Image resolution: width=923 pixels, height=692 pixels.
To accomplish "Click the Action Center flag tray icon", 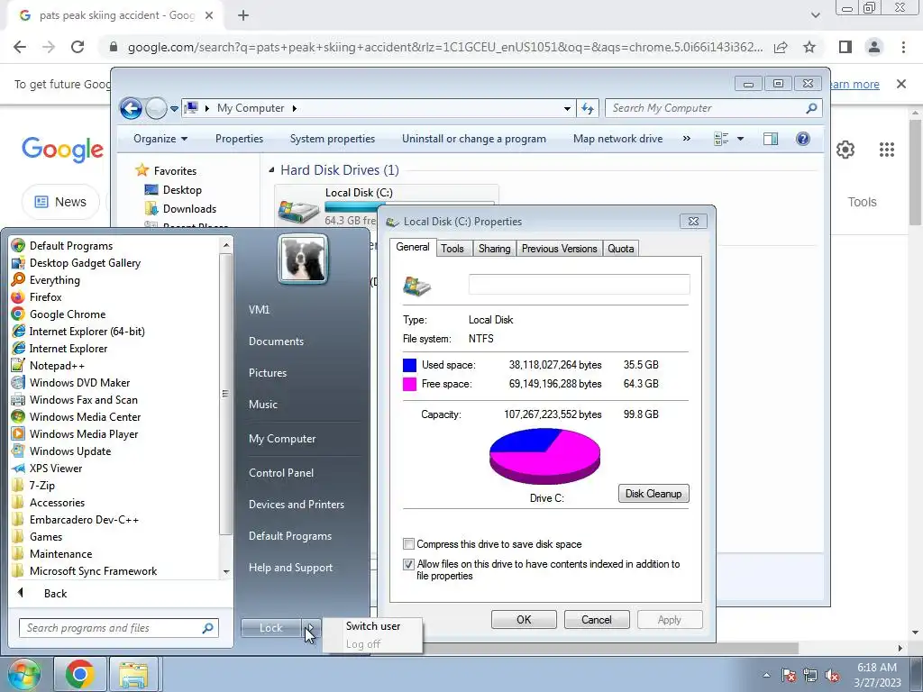I will pos(789,675).
